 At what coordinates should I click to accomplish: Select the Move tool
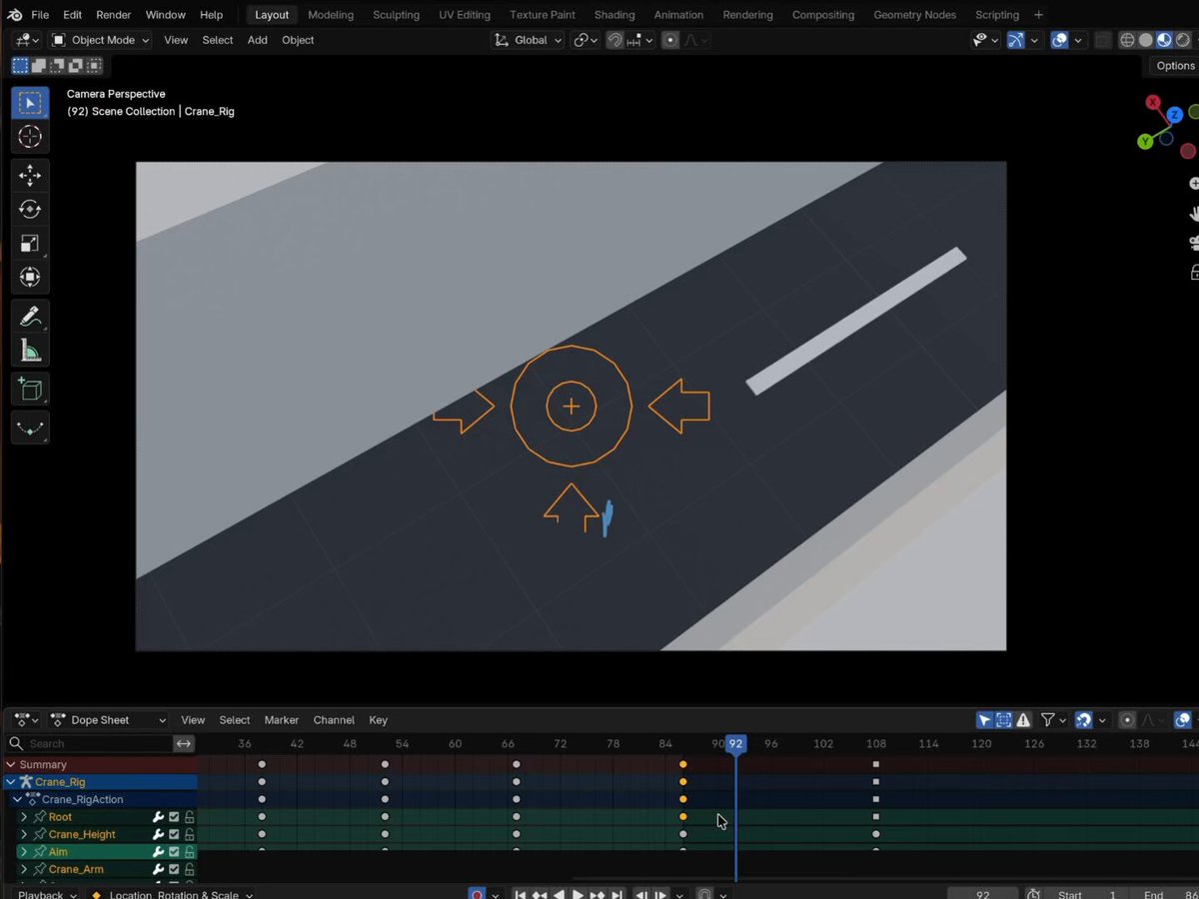tap(30, 176)
